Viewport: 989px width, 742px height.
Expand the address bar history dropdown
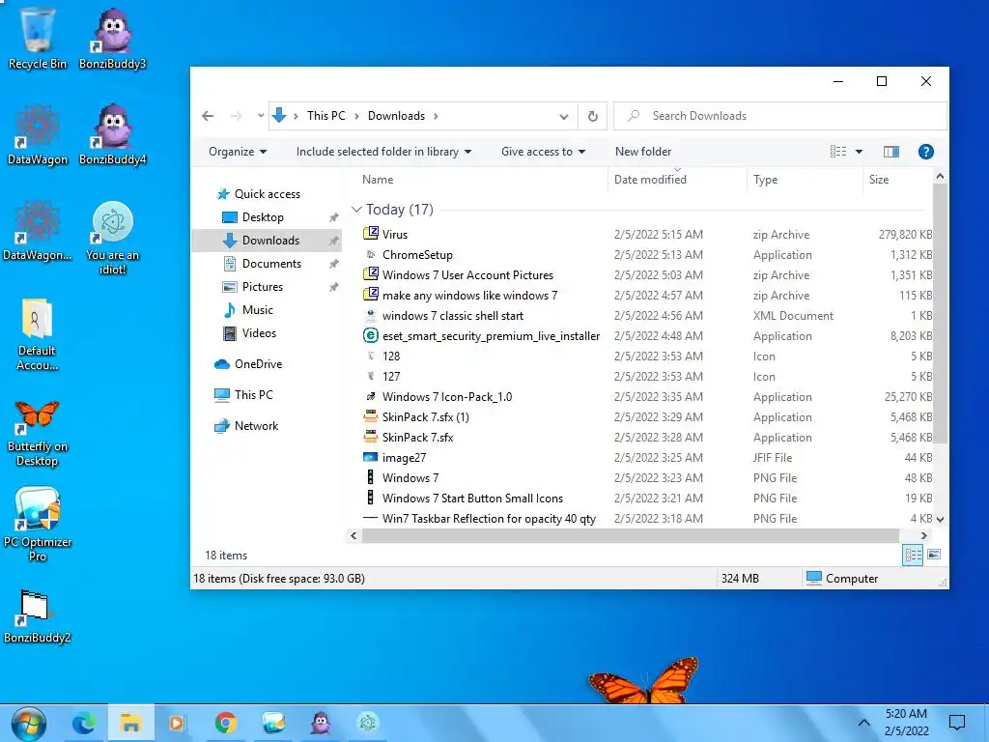[x=564, y=116]
